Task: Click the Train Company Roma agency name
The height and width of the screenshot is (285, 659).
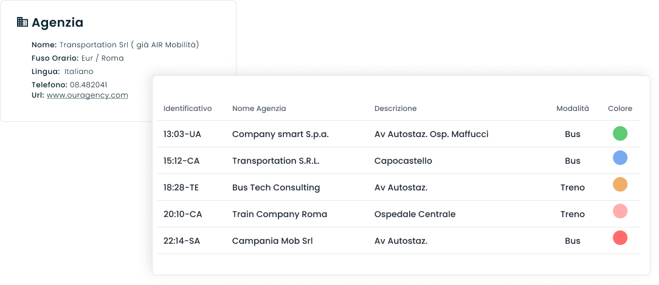Action: pyautogui.click(x=280, y=214)
